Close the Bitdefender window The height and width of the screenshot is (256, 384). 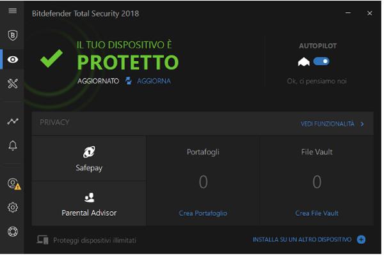(369, 13)
